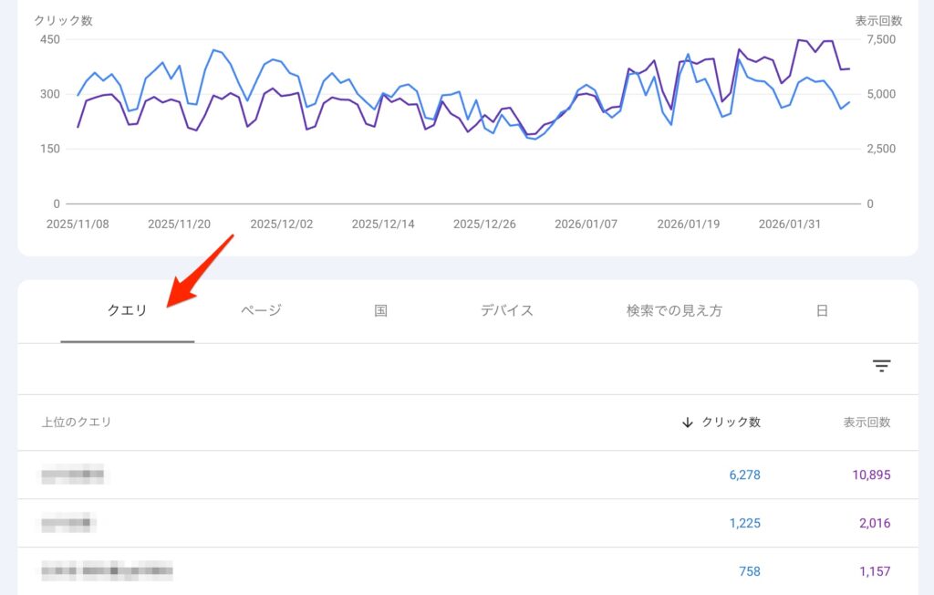Open the blurred query with 758 clicks
934x595 pixels.
(x=107, y=572)
